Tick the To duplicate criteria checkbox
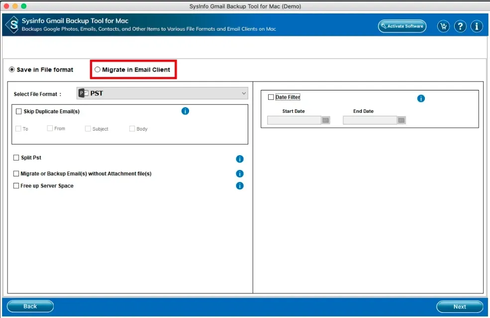 click(18, 129)
